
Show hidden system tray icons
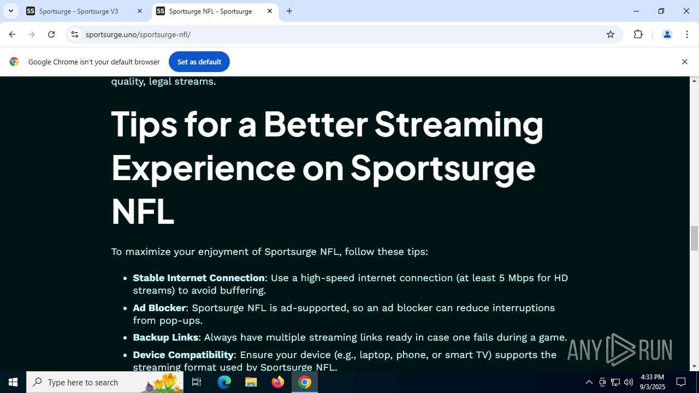(x=589, y=382)
